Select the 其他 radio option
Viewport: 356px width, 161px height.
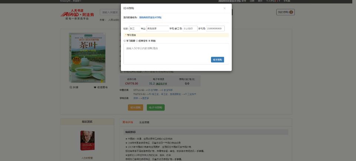(149, 41)
